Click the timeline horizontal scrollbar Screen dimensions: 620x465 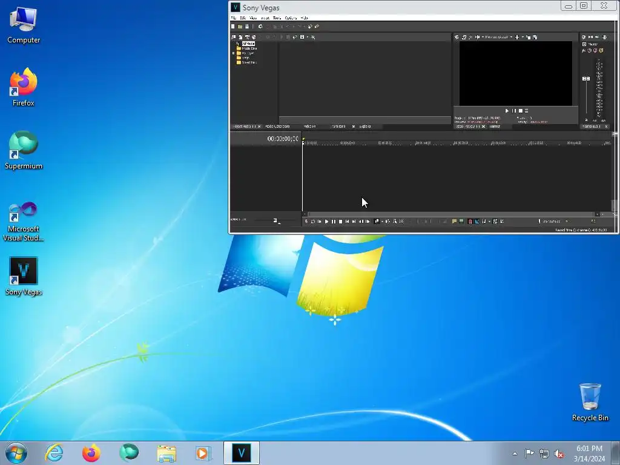[450, 214]
